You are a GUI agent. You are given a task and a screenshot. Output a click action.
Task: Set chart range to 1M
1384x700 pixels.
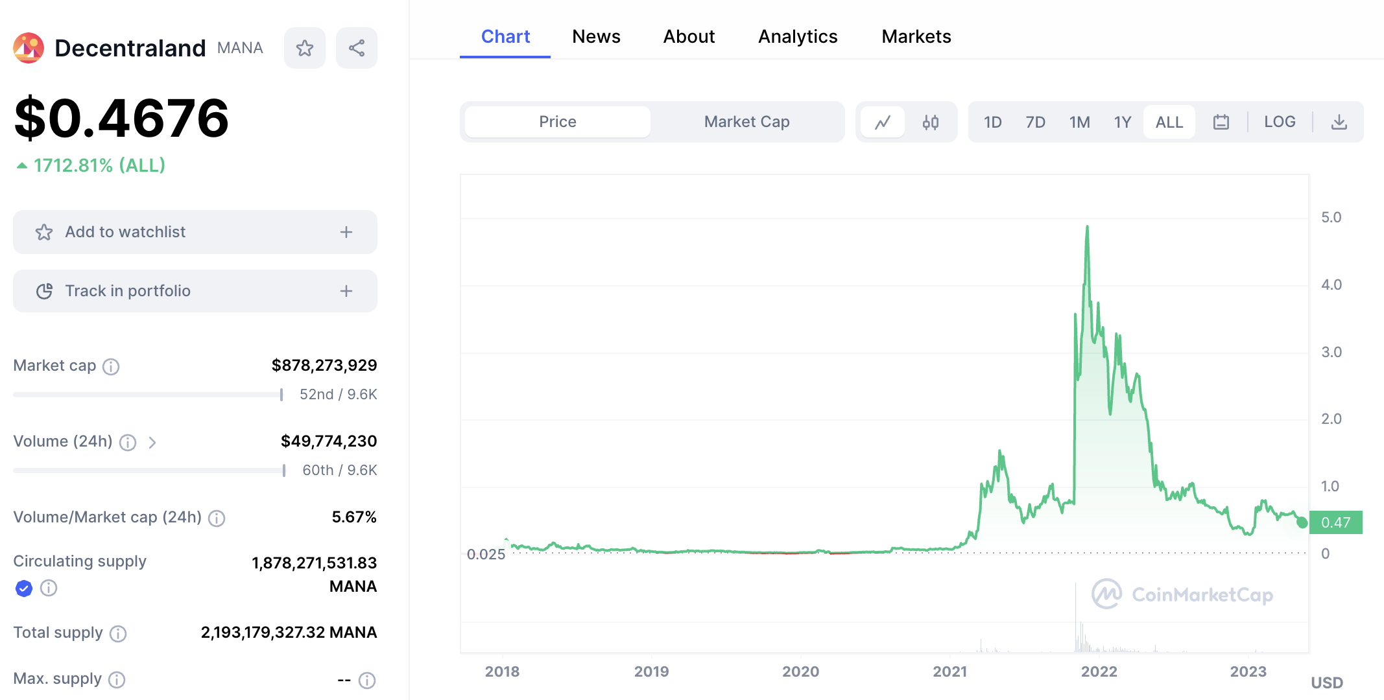pos(1080,122)
